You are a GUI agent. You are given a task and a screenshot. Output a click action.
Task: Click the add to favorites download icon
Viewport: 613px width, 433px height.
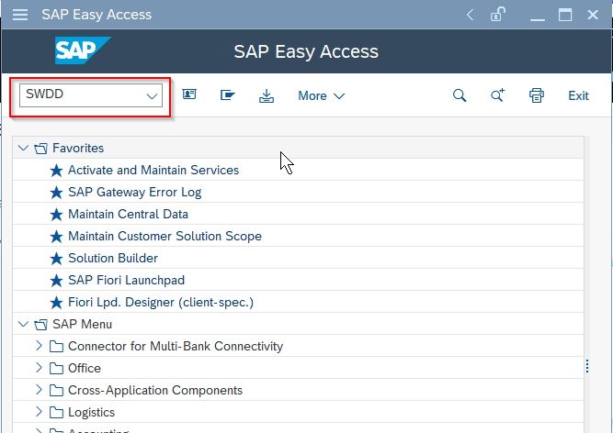coord(267,95)
